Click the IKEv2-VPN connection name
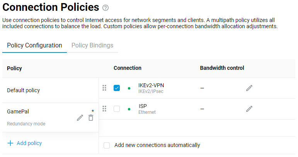 [148, 85]
